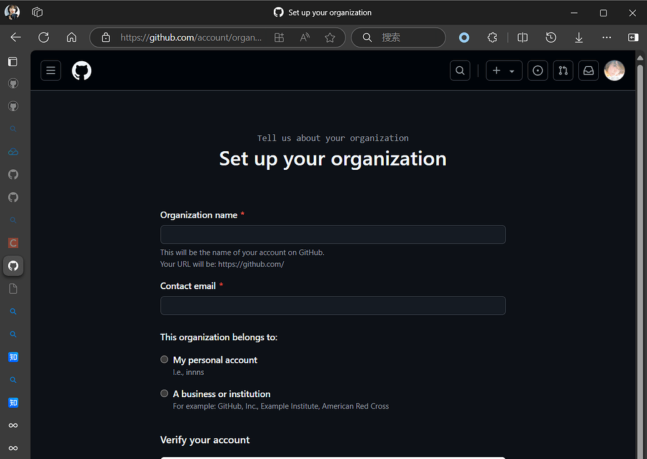Click the Issues icon in GitHub header
Screen dimensions: 647x459
(x=538, y=70)
